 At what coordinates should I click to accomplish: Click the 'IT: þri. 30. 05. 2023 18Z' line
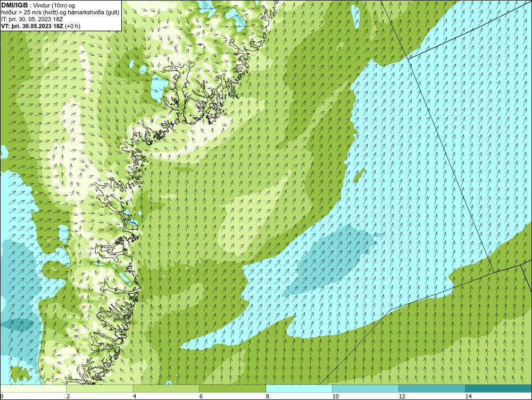coord(32,19)
